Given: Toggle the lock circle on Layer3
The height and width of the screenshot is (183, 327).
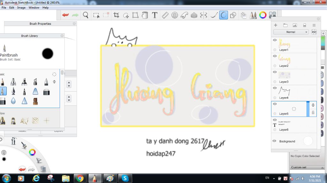Looking at the screenshot, I should pyautogui.click(x=275, y=82).
